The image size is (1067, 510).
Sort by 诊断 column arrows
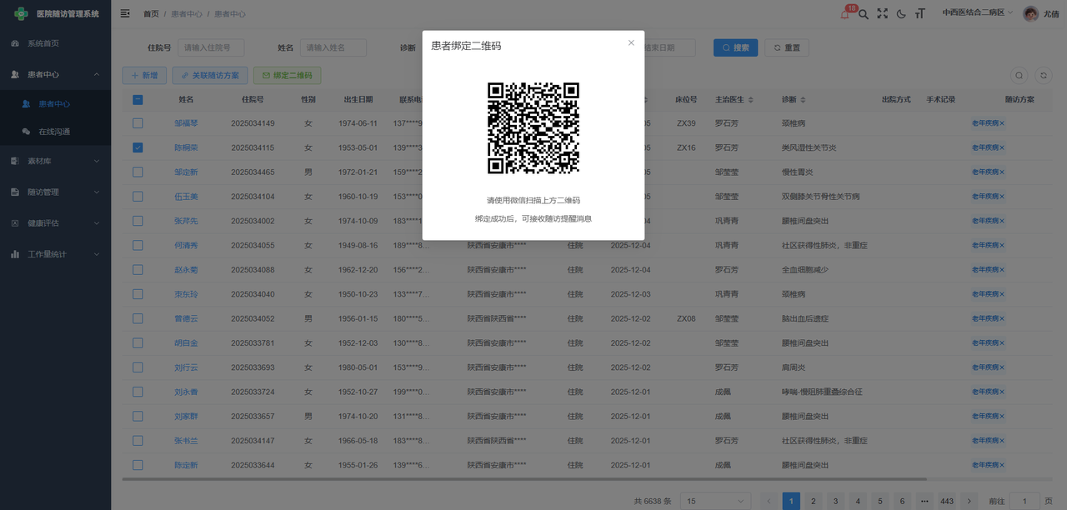pyautogui.click(x=802, y=99)
